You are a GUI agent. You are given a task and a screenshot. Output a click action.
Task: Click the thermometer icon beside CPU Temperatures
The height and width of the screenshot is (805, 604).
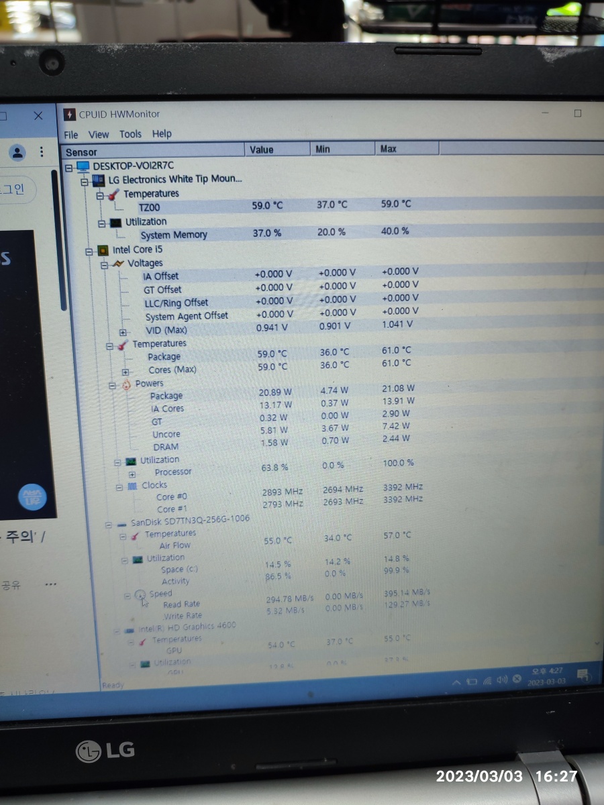pos(123,345)
